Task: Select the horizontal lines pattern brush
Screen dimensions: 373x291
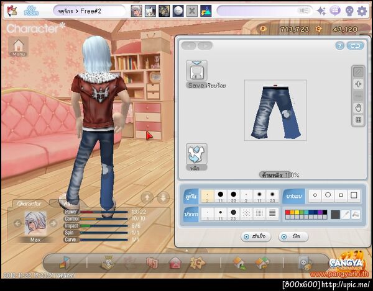Action: [272, 214]
